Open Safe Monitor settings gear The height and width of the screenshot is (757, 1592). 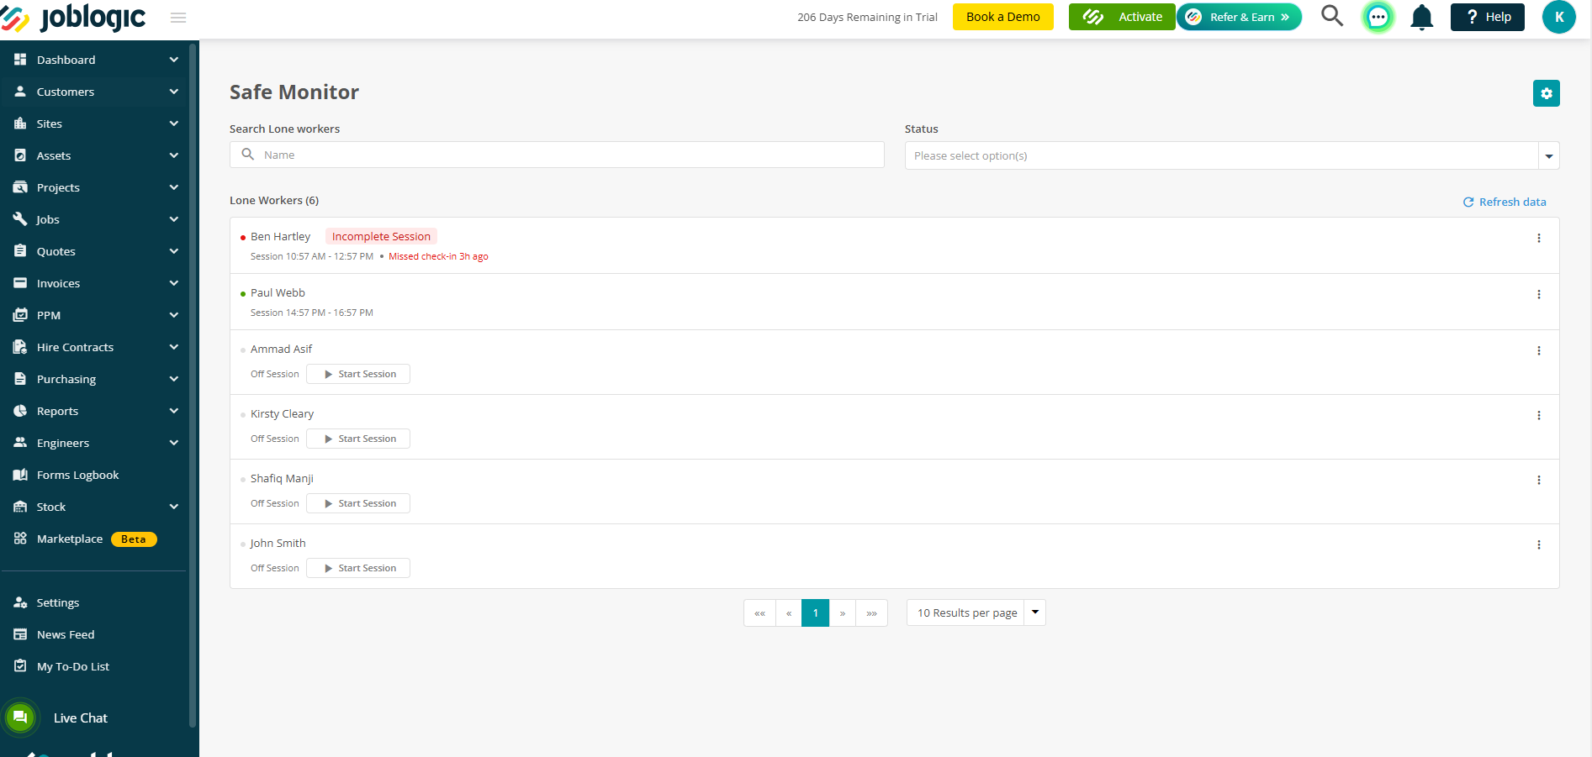point(1546,93)
